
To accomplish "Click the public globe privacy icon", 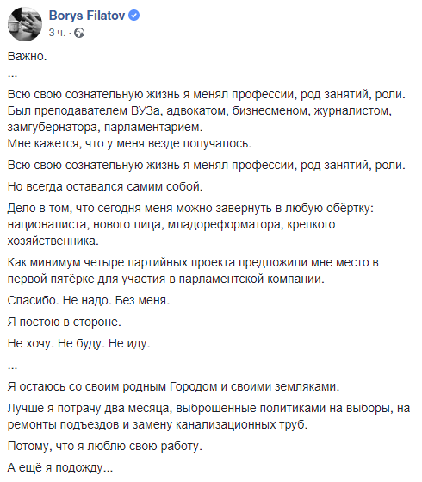I will (79, 33).
